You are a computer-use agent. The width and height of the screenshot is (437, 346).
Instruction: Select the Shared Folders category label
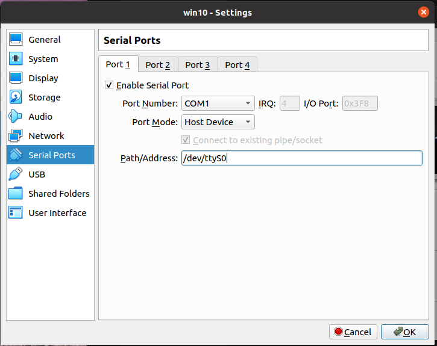click(x=59, y=194)
